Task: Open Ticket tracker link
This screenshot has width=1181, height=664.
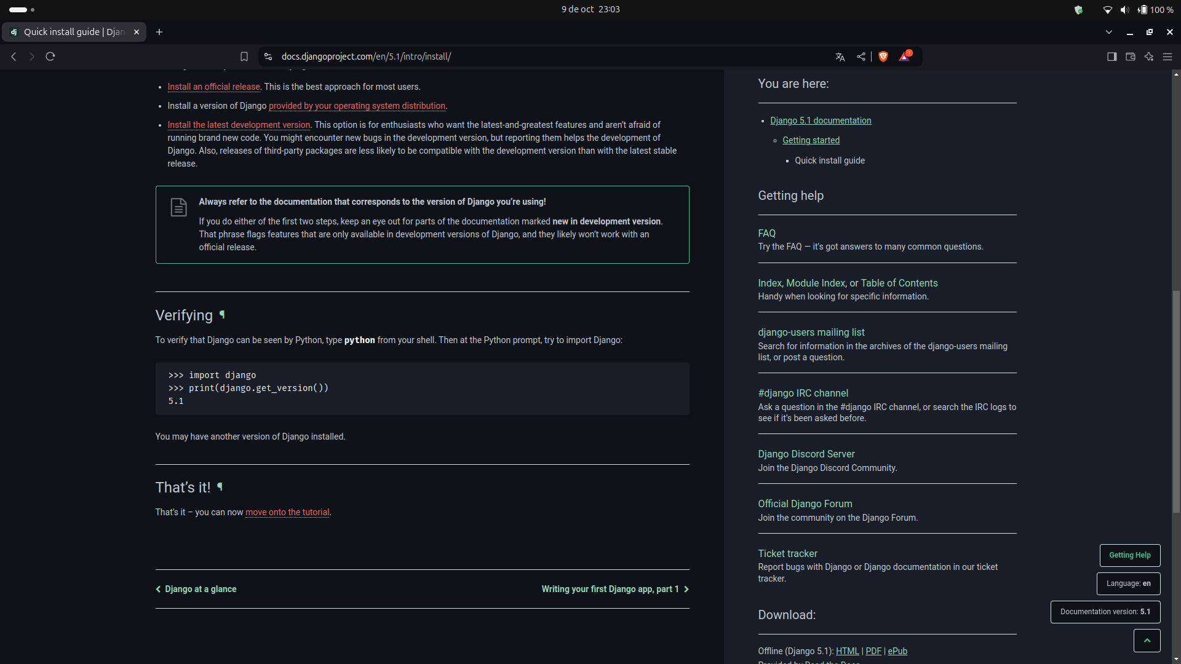Action: point(787,553)
